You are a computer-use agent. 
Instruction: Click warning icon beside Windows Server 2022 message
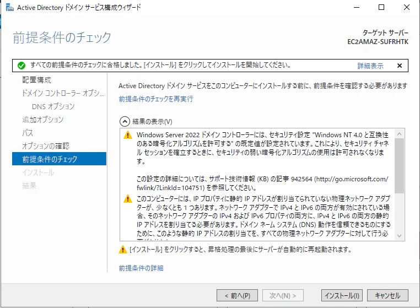pyautogui.click(x=128, y=135)
